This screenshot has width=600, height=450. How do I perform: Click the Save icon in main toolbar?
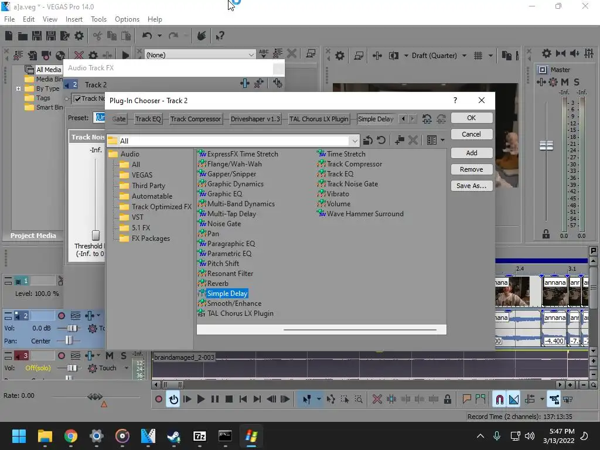pos(37,36)
